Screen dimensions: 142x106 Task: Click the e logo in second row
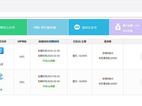[x=2, y=76]
